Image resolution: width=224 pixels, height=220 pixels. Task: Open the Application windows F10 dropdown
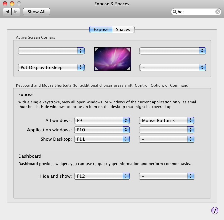[102, 130]
